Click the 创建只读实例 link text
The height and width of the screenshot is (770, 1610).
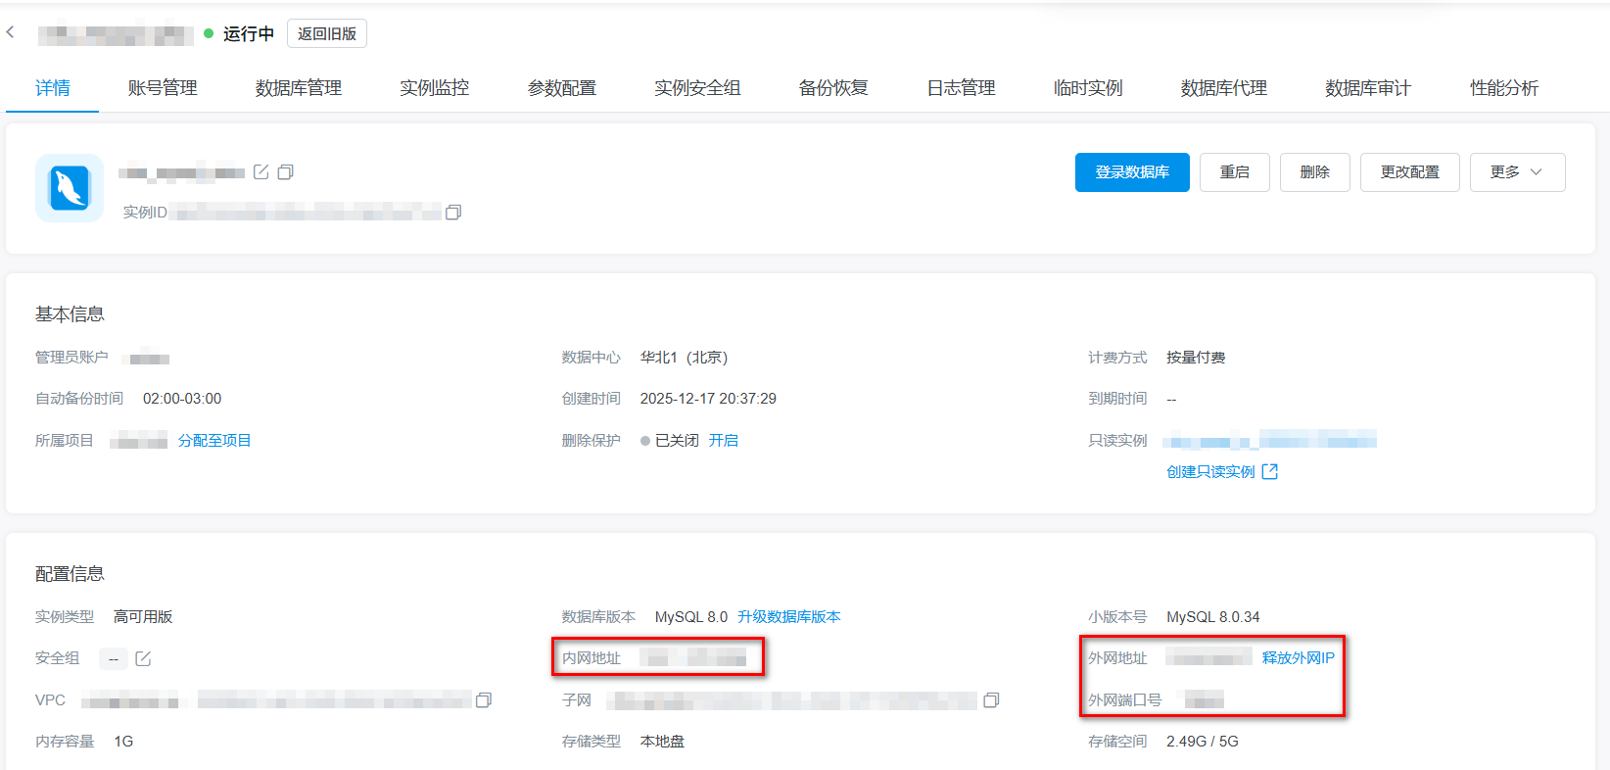pyautogui.click(x=1210, y=472)
